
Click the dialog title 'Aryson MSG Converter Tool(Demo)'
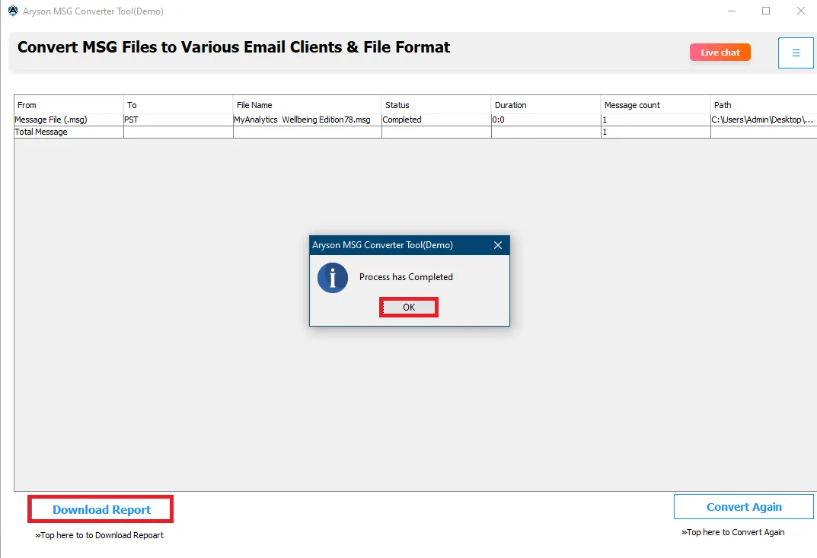coord(382,245)
